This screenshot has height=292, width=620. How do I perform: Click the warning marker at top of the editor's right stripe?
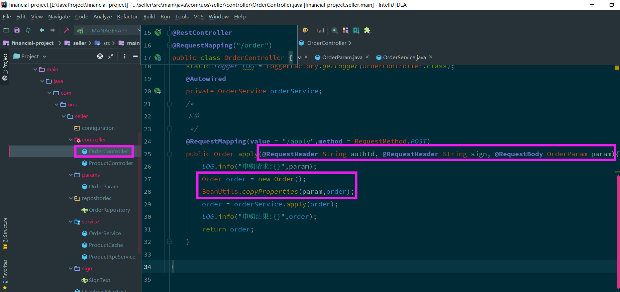coord(617,68)
